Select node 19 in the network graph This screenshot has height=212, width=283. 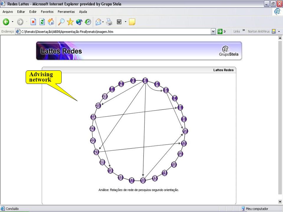pos(110,170)
